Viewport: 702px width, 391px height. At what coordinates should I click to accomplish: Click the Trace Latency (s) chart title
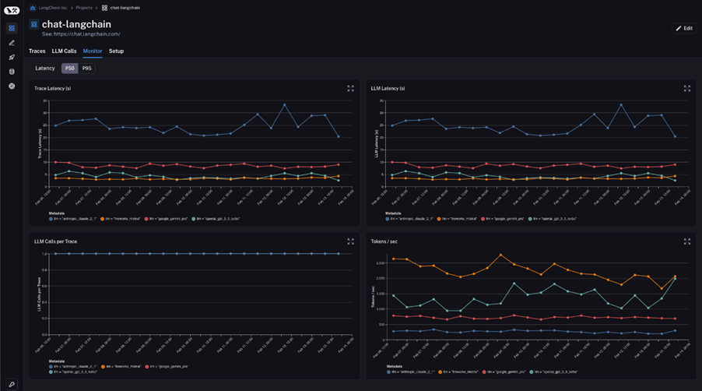[x=52, y=89]
